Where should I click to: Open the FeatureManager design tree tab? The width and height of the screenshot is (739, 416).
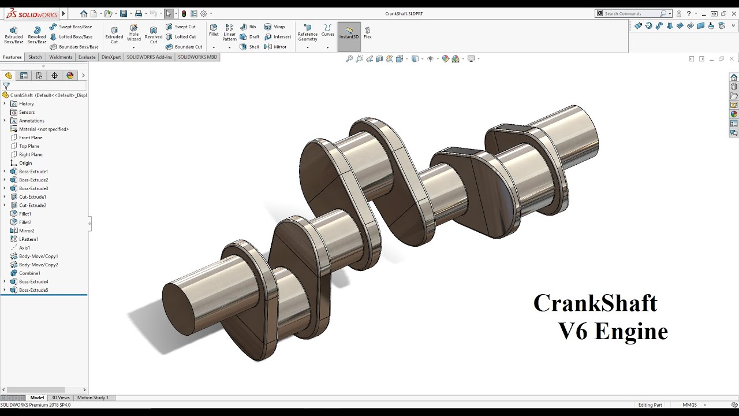pyautogui.click(x=9, y=76)
